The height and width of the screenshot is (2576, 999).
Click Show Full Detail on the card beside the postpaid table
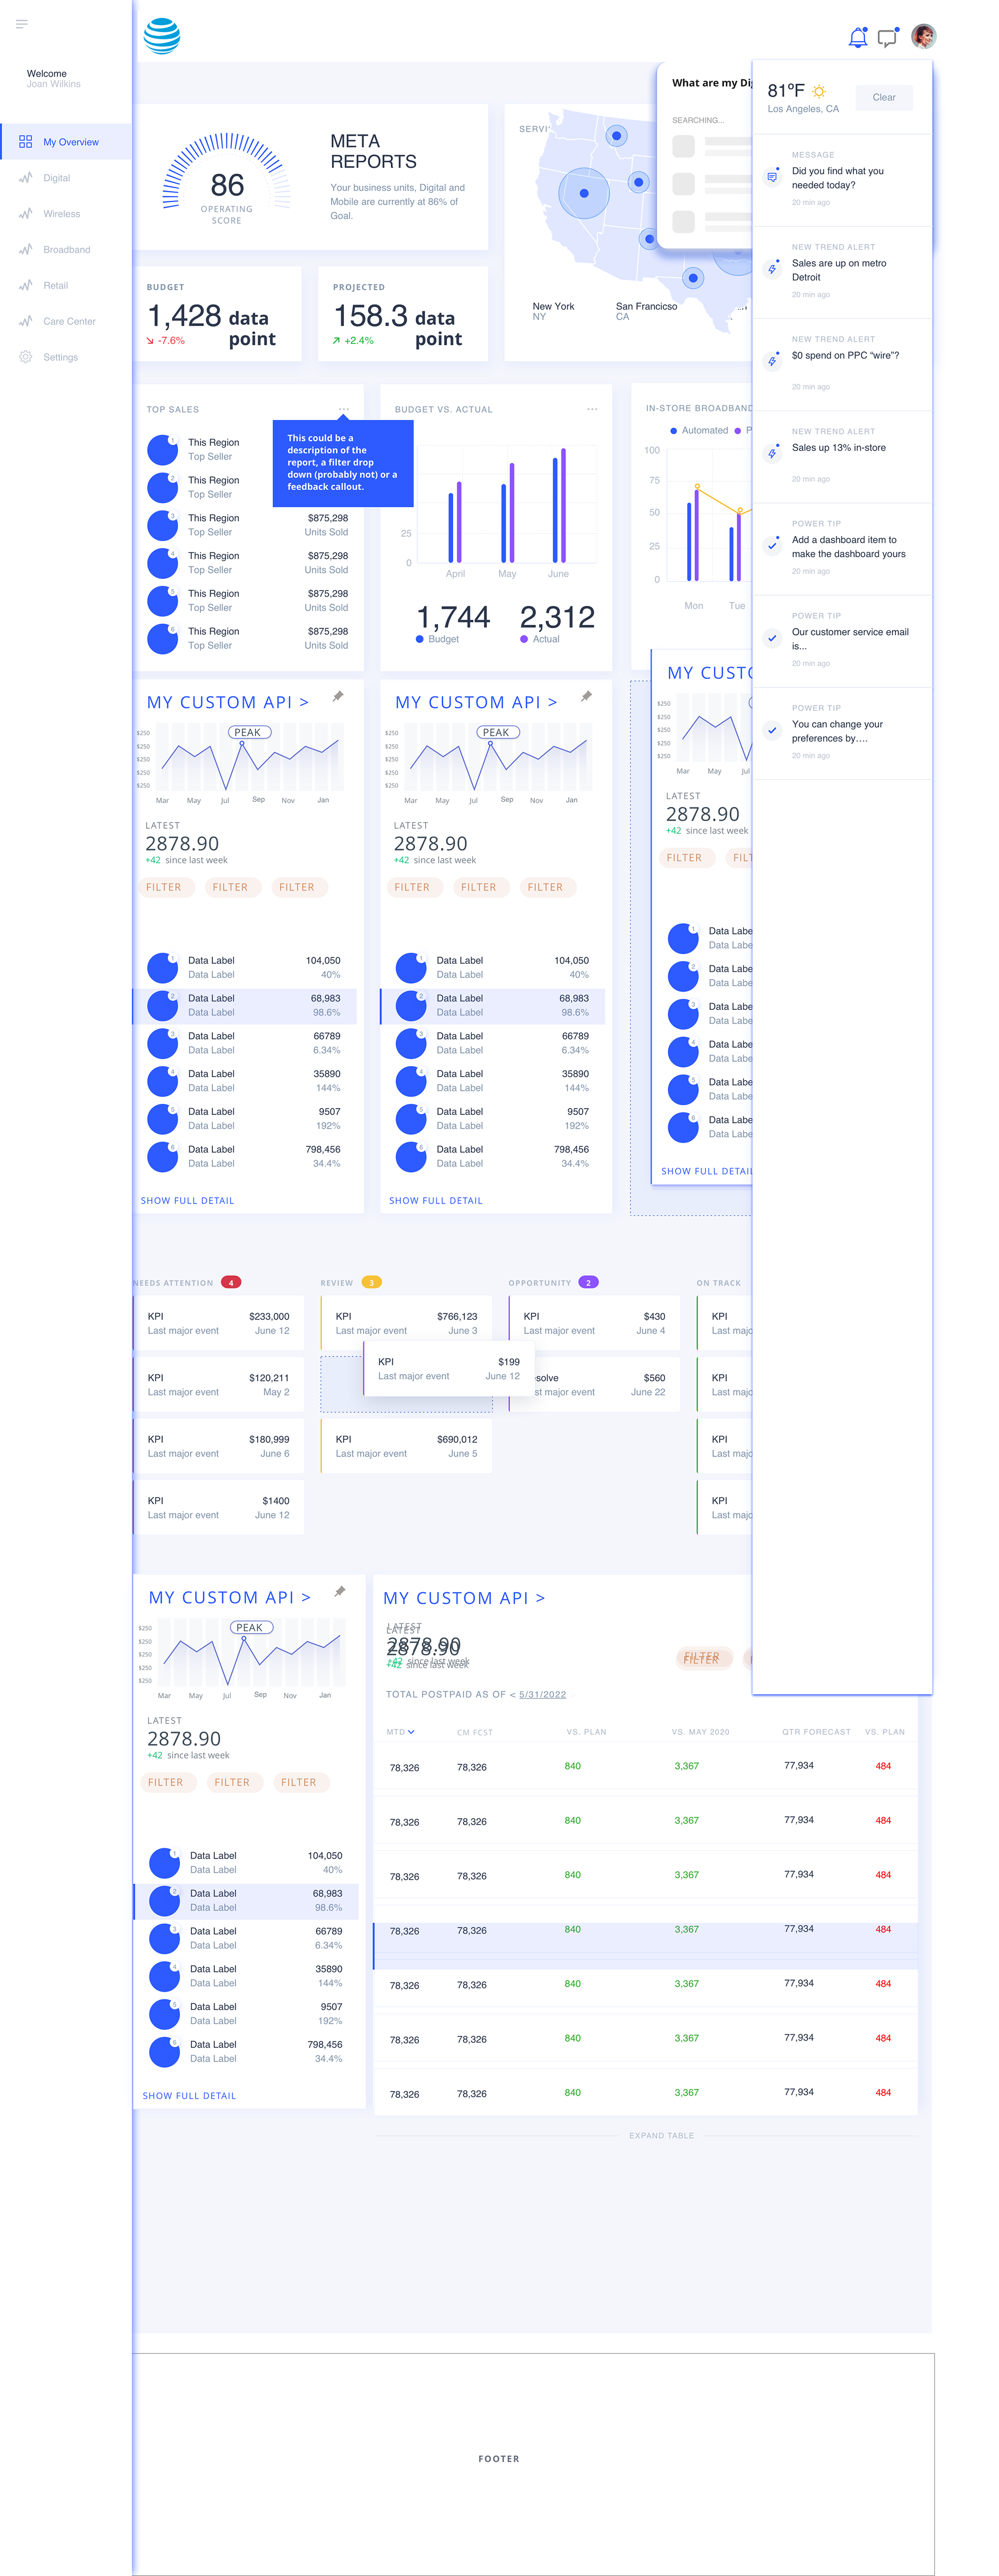189,2095
